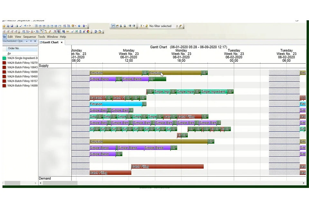Click the Gantt horizontal scrollbar right arrow
This screenshot has height=206, width=309.
click(304, 183)
